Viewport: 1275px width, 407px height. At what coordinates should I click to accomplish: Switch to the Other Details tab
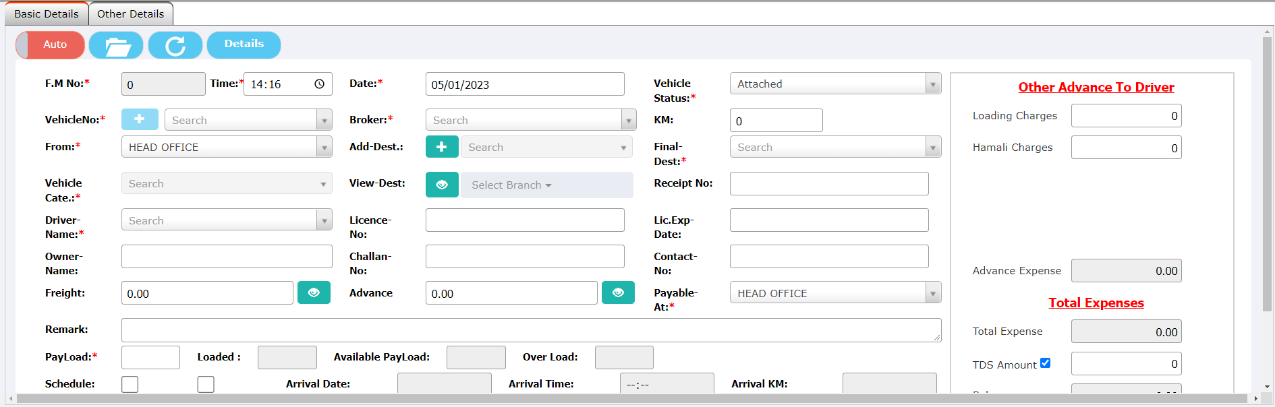[x=130, y=13]
